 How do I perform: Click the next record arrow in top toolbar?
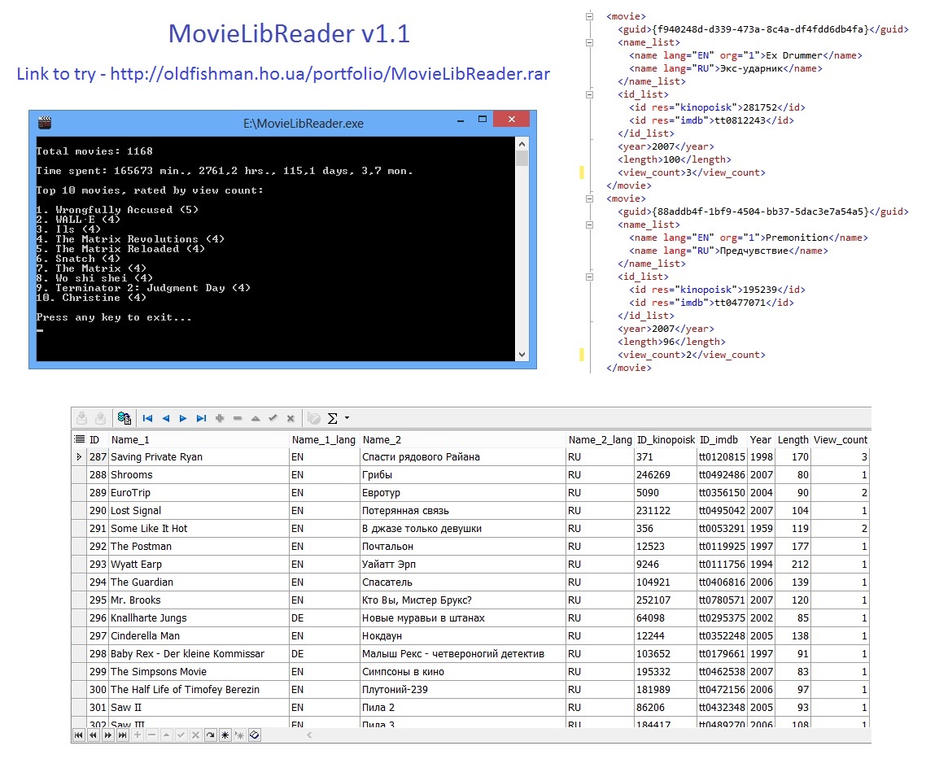183,418
